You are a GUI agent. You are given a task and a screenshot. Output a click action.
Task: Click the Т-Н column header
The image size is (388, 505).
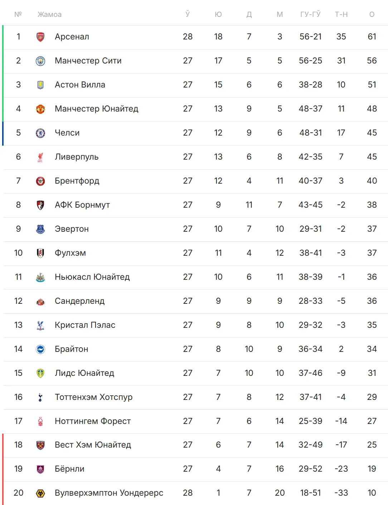341,14
